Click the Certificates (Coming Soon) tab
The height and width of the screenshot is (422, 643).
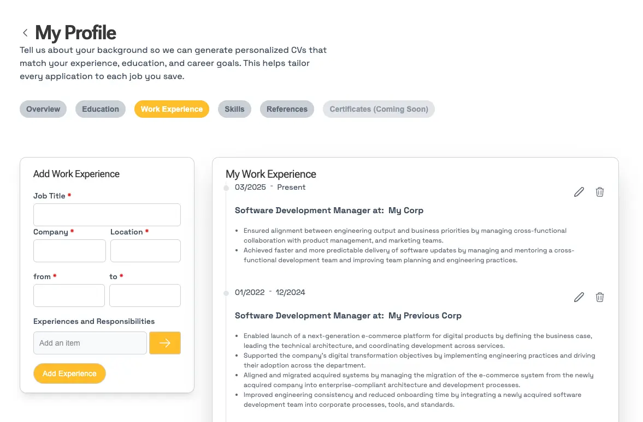(379, 109)
